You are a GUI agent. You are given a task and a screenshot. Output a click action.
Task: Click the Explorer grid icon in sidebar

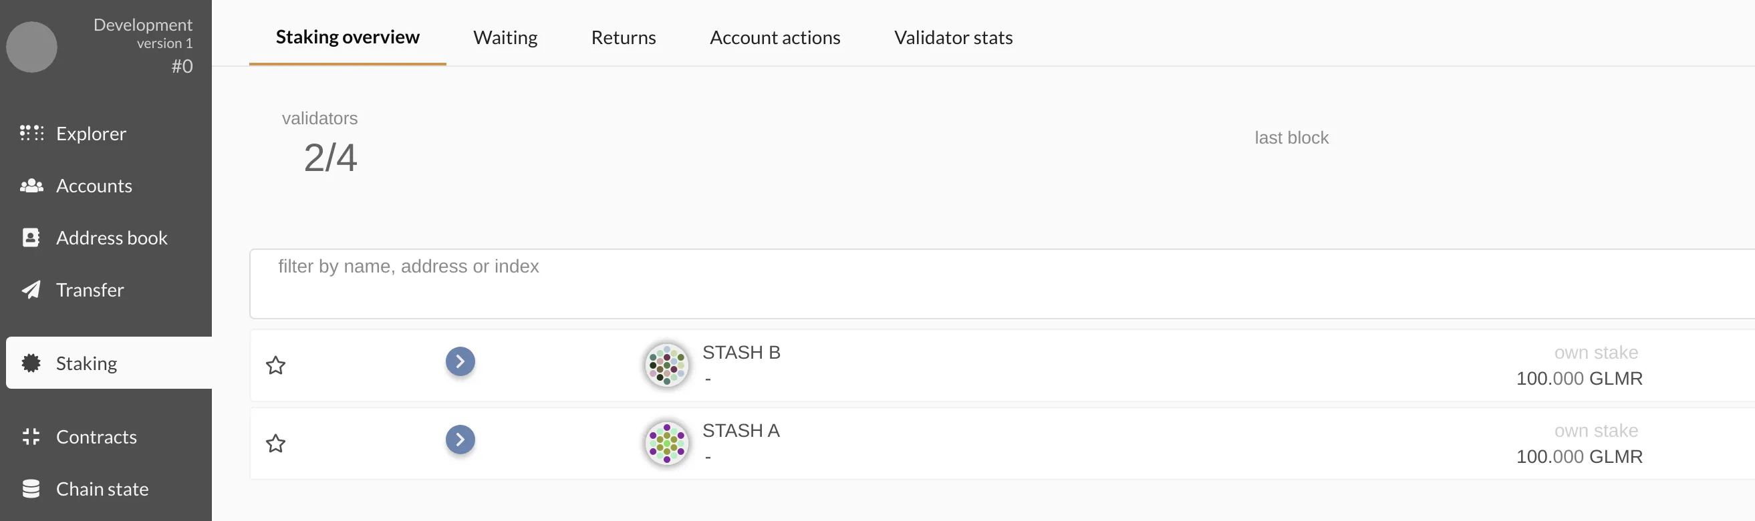click(x=31, y=134)
